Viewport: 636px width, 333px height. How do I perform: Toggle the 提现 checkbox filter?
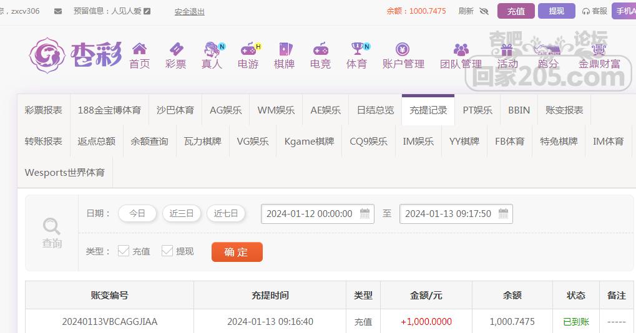pos(167,251)
